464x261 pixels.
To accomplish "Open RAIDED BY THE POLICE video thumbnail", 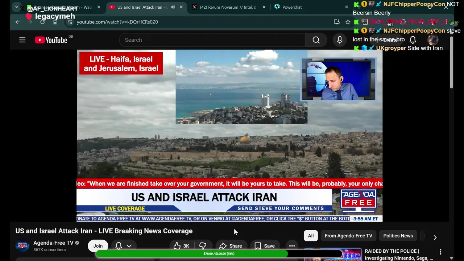I will (x=333, y=254).
